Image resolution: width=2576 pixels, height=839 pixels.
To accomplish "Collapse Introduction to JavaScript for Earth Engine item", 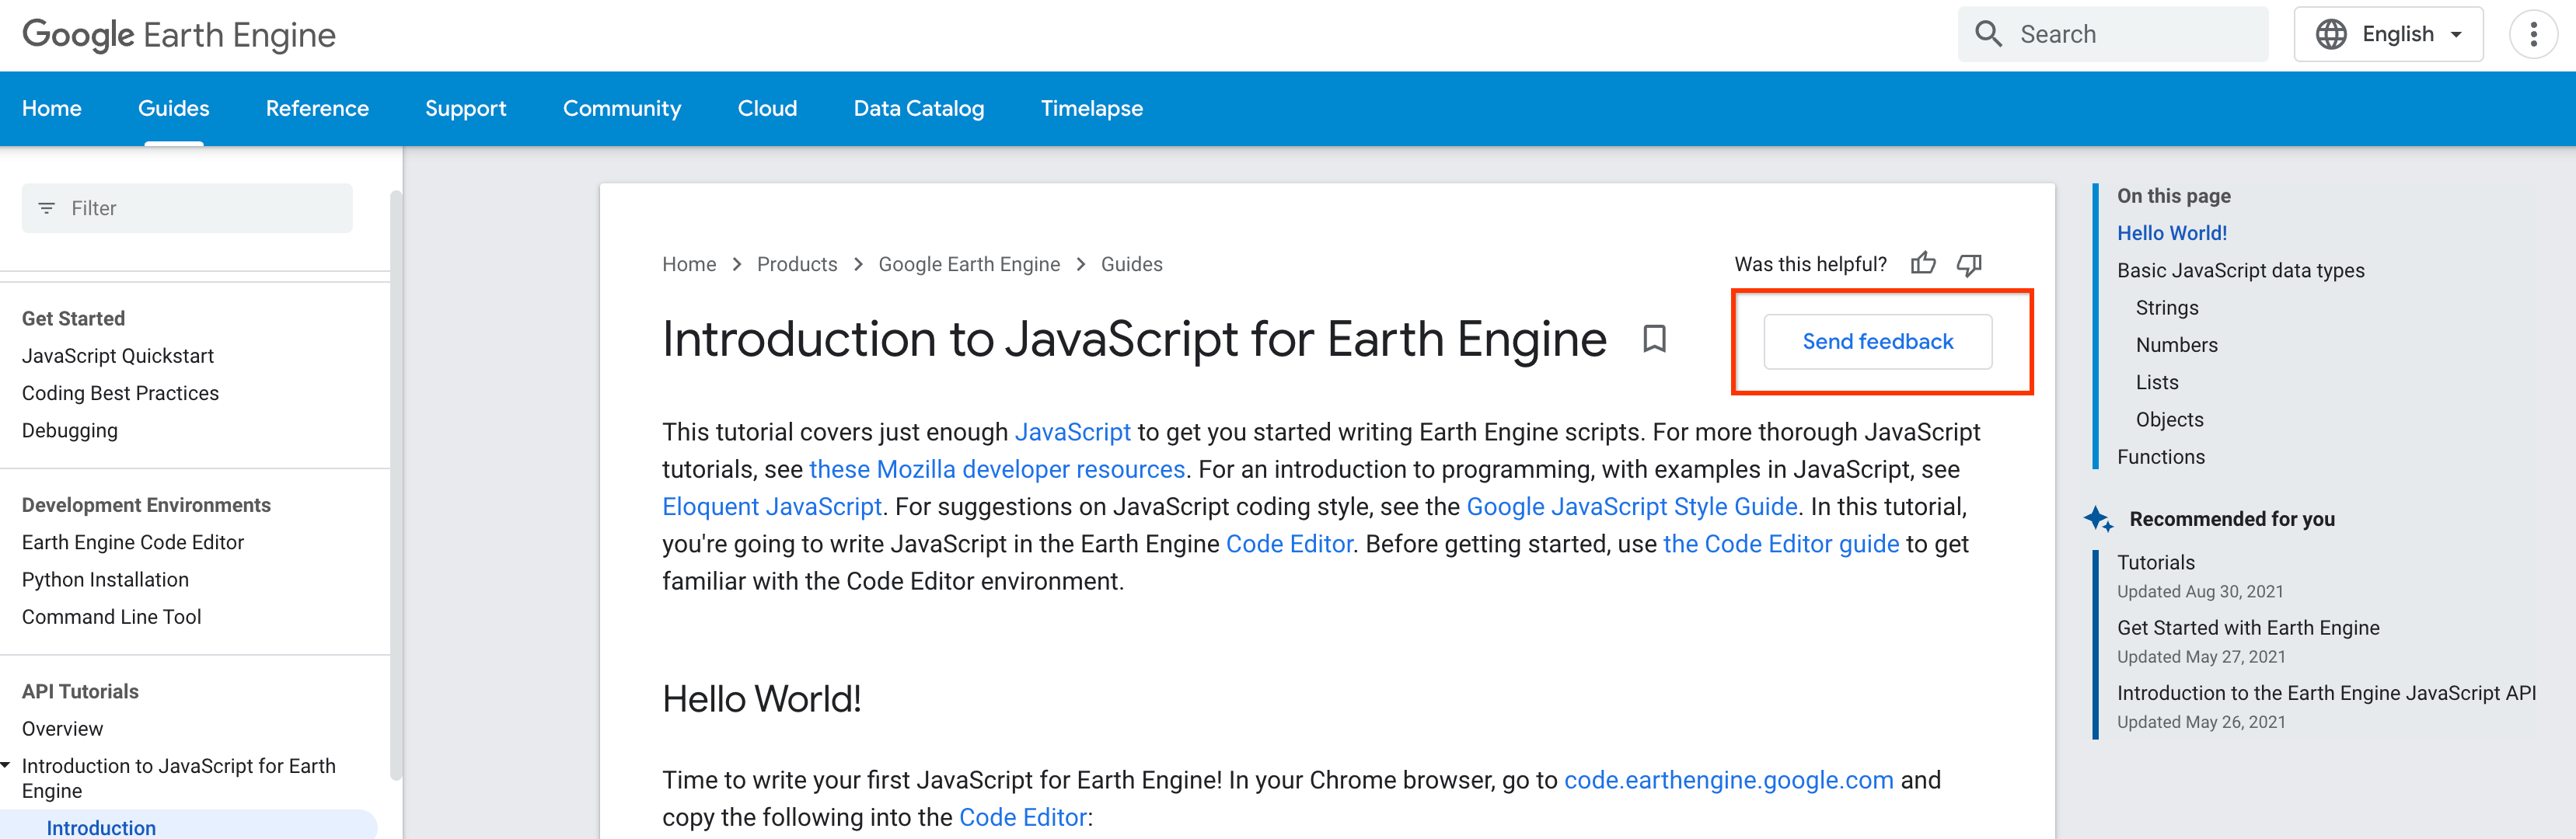I will point(7,766).
